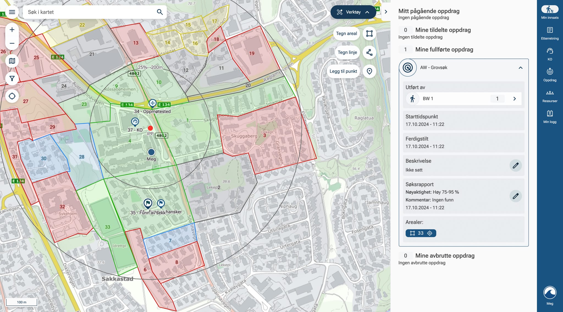
Task: Select the draw area polygon icon
Action: pos(369,34)
